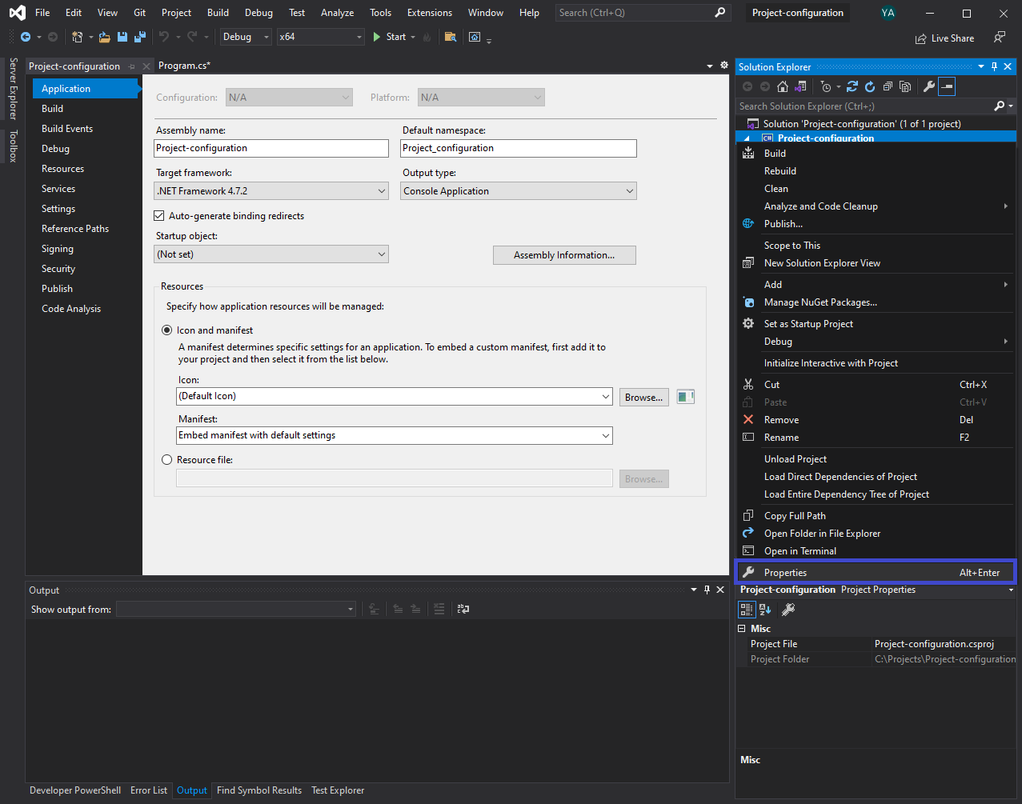
Task: Collapse all items in Solution Explorer
Action: coord(888,86)
